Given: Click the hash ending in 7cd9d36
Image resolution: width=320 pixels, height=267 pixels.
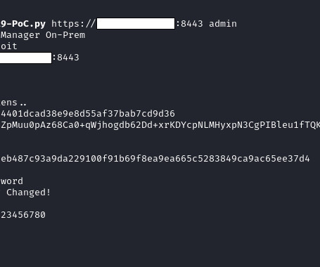Looking at the screenshot, I should pyautogui.click(x=88, y=114).
